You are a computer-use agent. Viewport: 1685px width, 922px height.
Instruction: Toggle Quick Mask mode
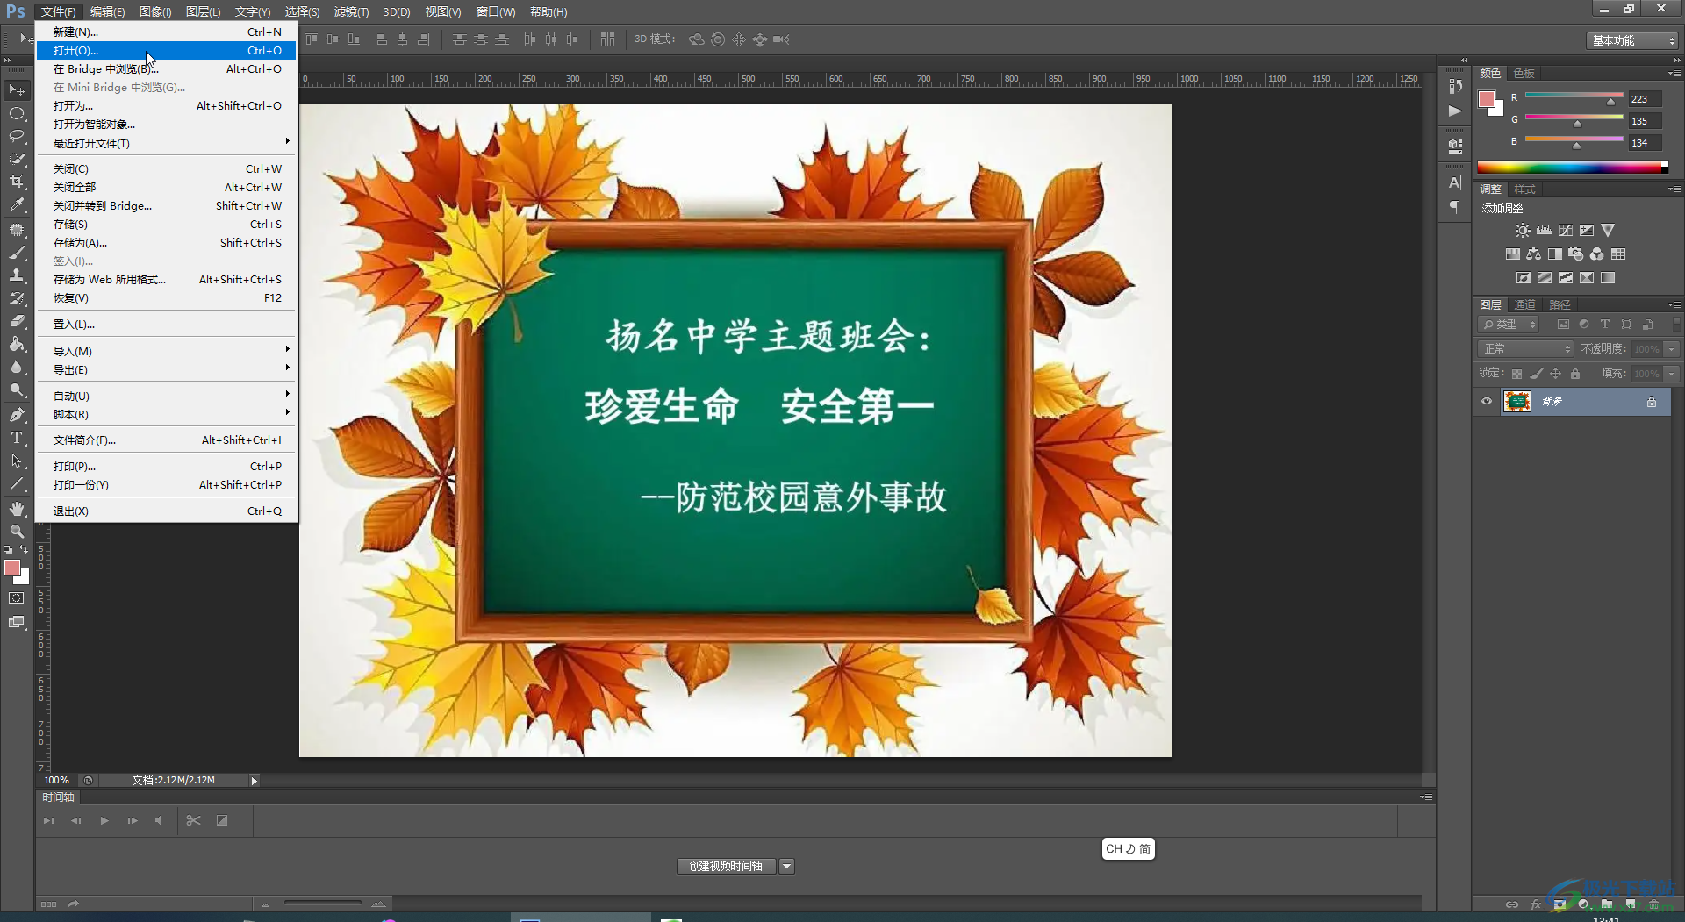pos(17,598)
